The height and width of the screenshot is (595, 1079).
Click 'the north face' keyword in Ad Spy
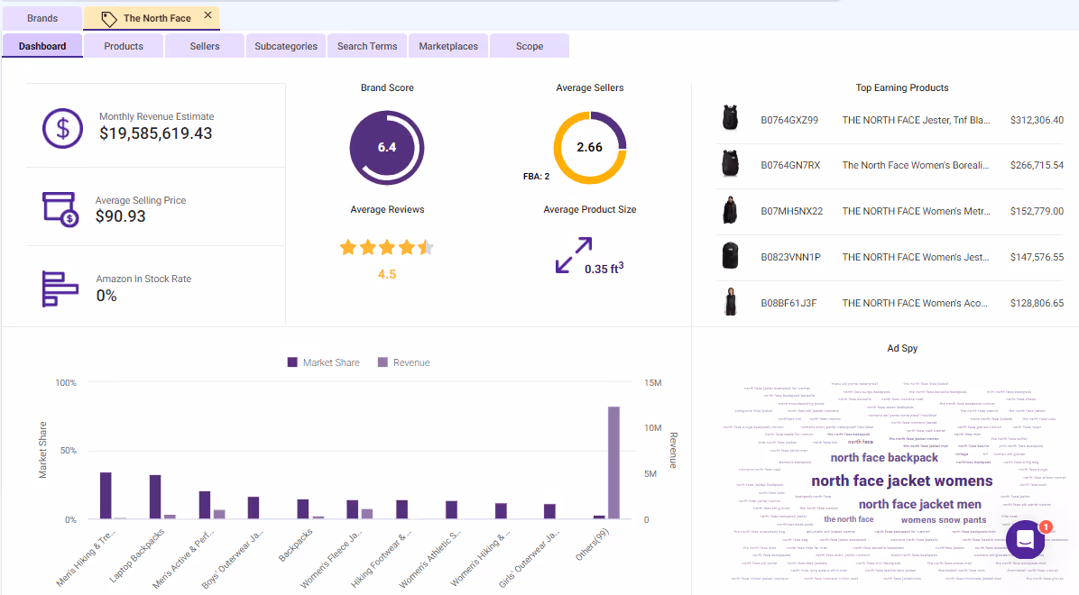848,519
